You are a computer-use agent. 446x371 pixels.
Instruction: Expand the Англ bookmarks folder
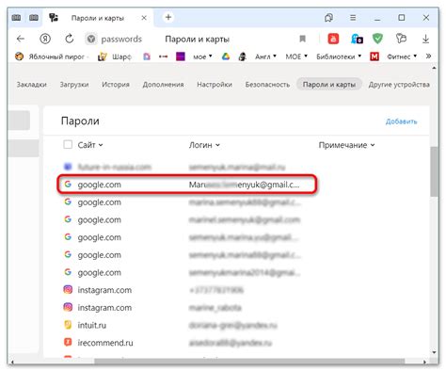coord(265,56)
